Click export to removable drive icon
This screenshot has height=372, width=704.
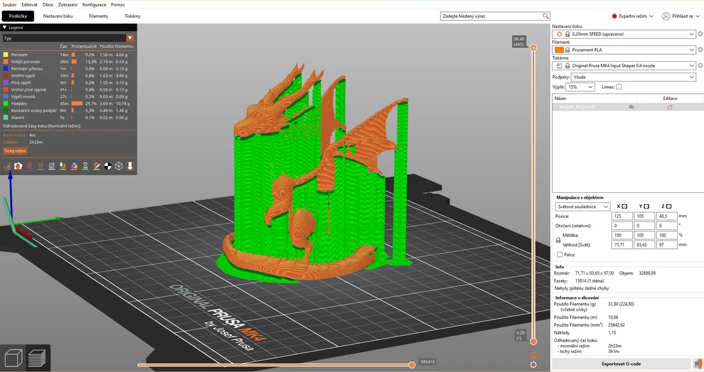(698, 364)
